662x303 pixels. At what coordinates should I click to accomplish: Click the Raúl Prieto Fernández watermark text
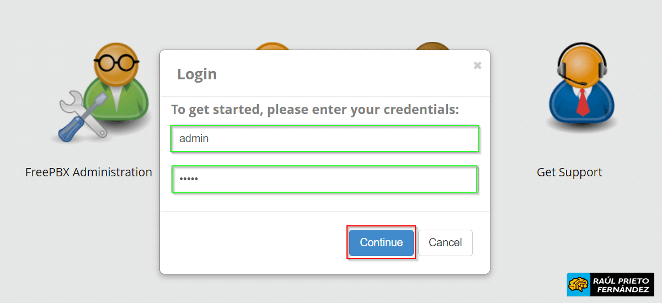[x=620, y=285]
